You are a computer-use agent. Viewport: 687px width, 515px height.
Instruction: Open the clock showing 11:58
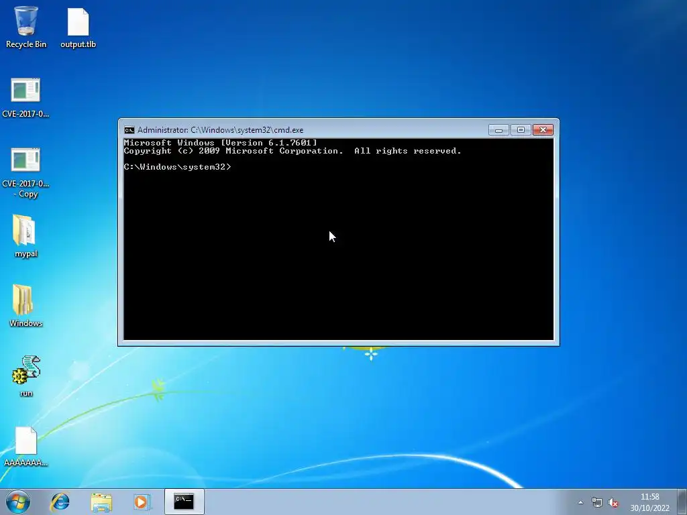(649, 502)
